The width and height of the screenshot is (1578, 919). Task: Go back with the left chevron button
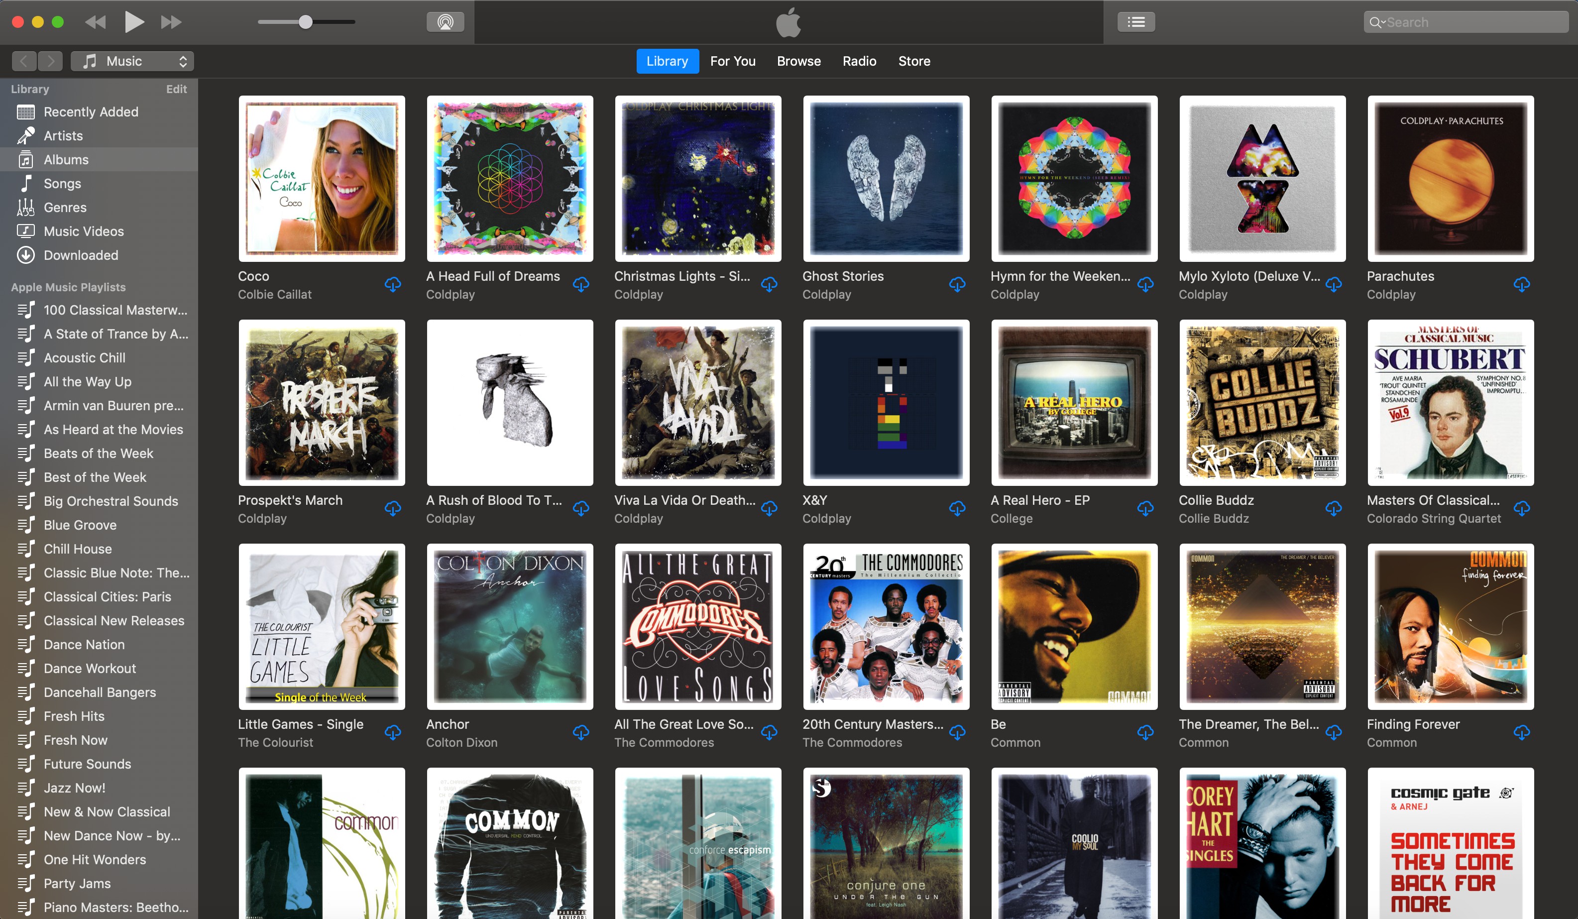(x=24, y=61)
